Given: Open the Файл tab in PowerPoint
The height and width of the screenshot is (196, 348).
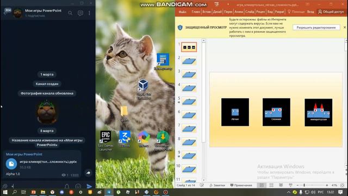Looking at the screenshot, I should click(x=183, y=12).
